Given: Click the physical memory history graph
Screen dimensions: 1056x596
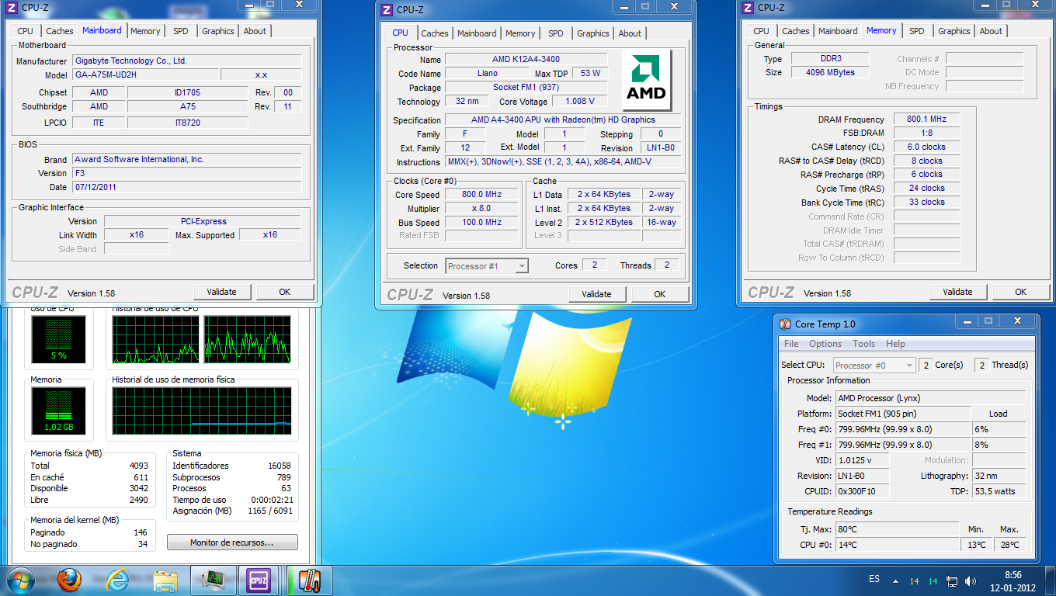Looking at the screenshot, I should 202,411.
